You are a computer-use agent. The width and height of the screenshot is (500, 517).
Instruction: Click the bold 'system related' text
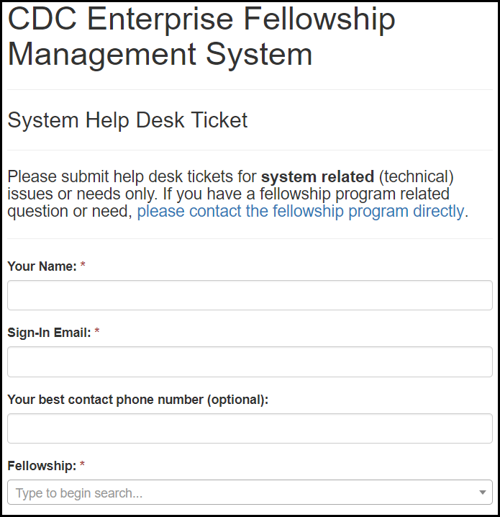coord(317,176)
